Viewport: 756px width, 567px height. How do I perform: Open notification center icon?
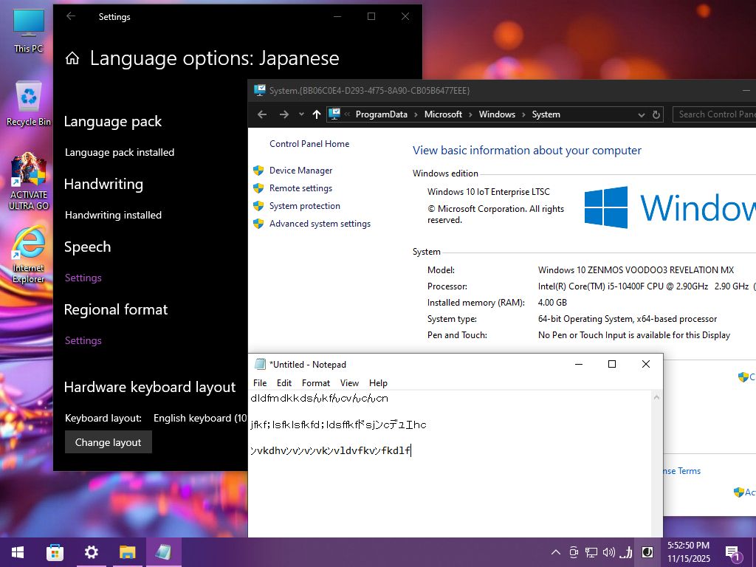coord(733,553)
